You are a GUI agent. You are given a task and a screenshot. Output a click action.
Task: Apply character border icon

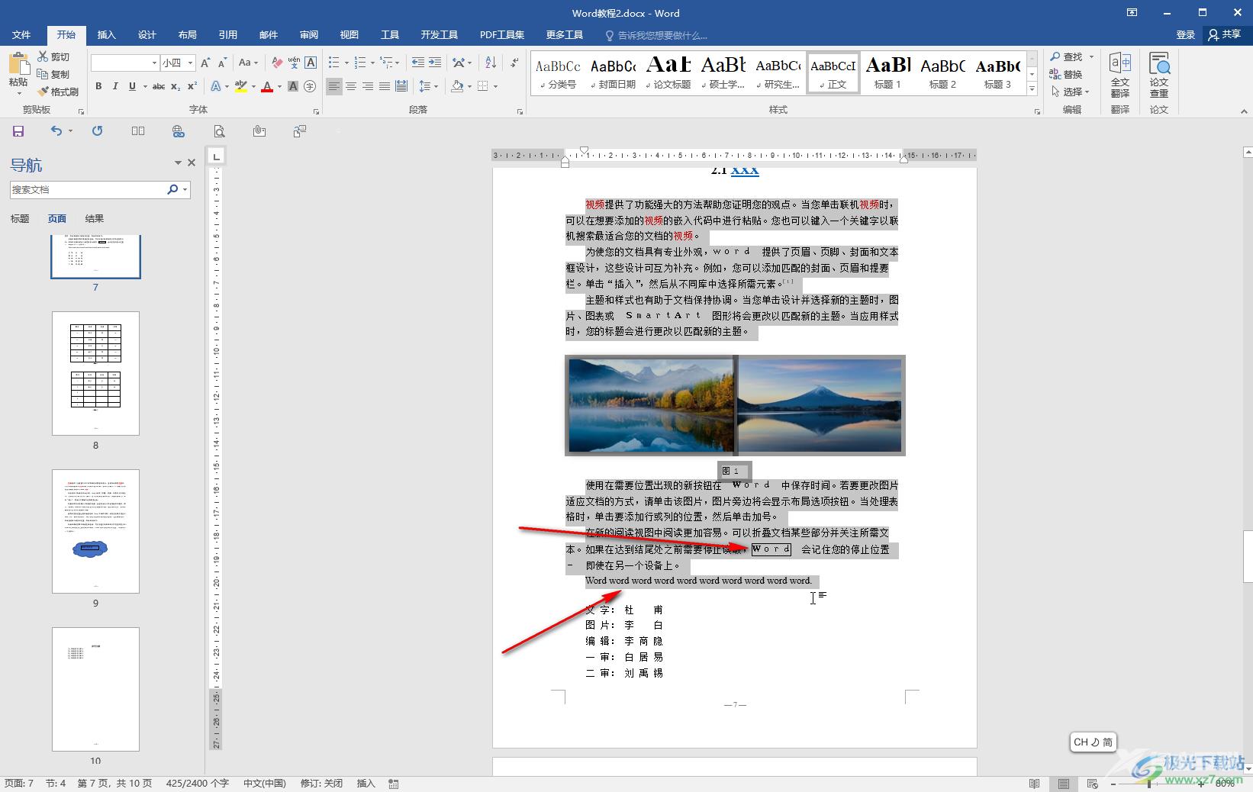click(311, 63)
